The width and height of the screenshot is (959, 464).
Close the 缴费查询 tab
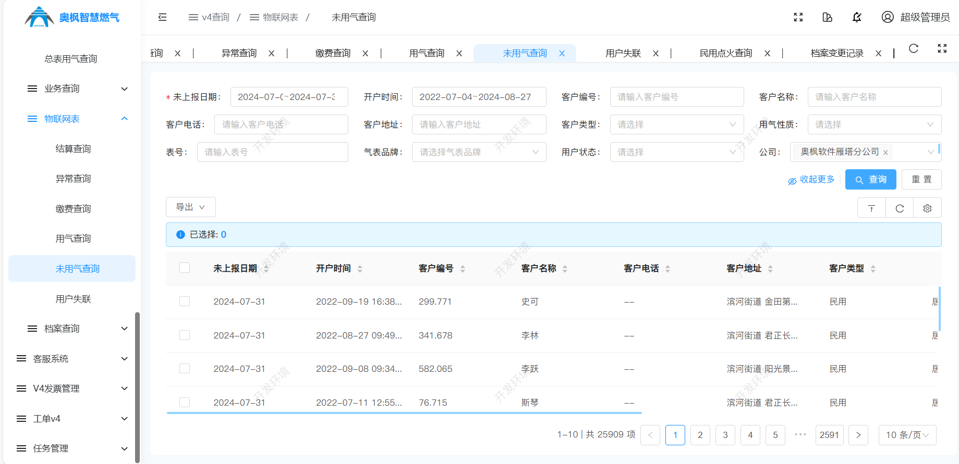[x=365, y=53]
